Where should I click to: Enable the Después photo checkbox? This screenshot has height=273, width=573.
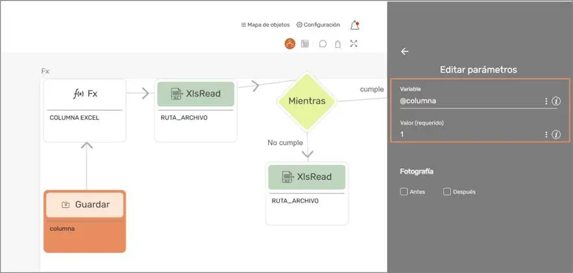click(x=447, y=192)
